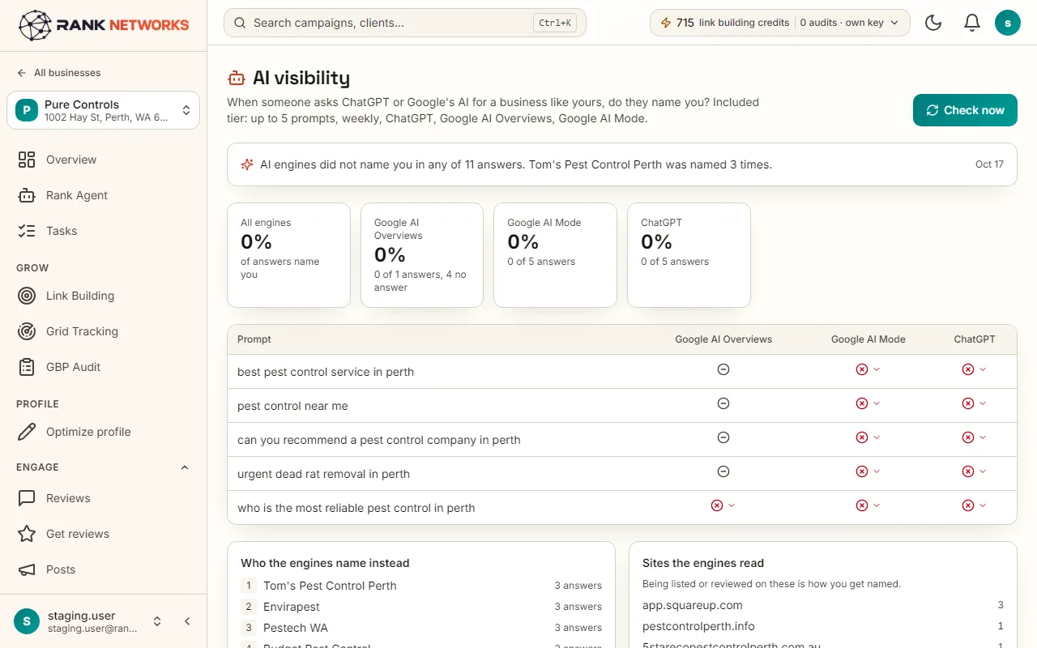Focus the Search campaigns, clients field
This screenshot has height=648, width=1037.
coord(405,23)
